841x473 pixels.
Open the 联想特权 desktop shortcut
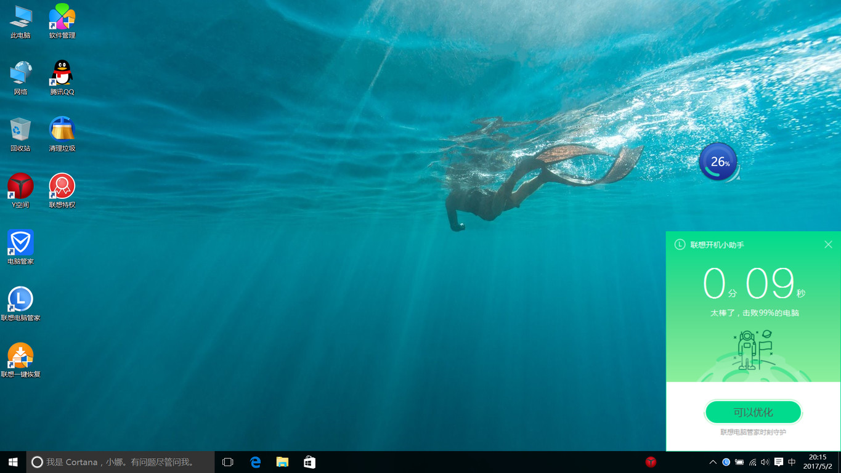coord(62,191)
